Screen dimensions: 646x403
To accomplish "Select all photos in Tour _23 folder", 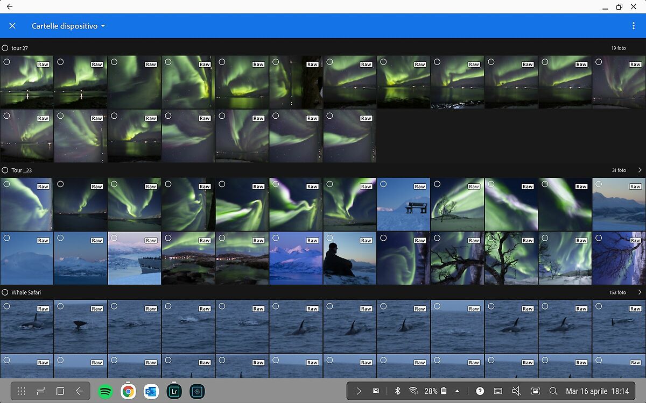I will click(x=5, y=170).
